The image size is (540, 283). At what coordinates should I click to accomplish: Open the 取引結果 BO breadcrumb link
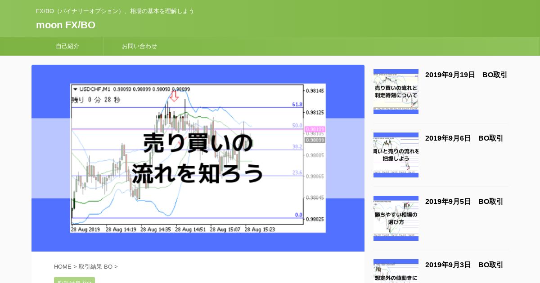(x=95, y=267)
